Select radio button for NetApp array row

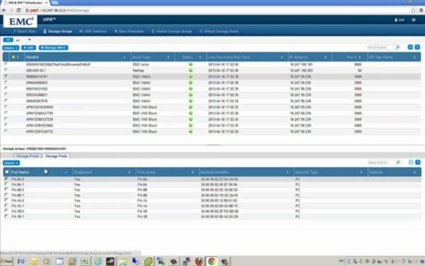tap(6, 70)
